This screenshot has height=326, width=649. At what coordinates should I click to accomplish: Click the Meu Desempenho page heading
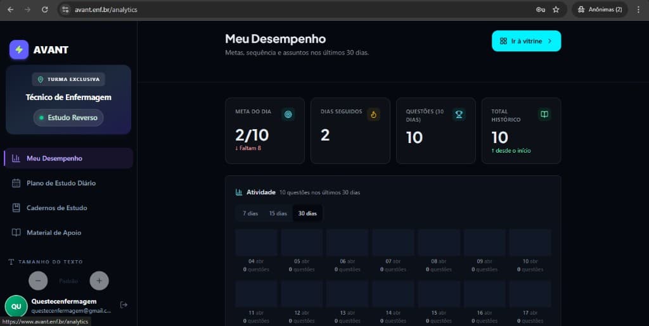click(x=275, y=39)
